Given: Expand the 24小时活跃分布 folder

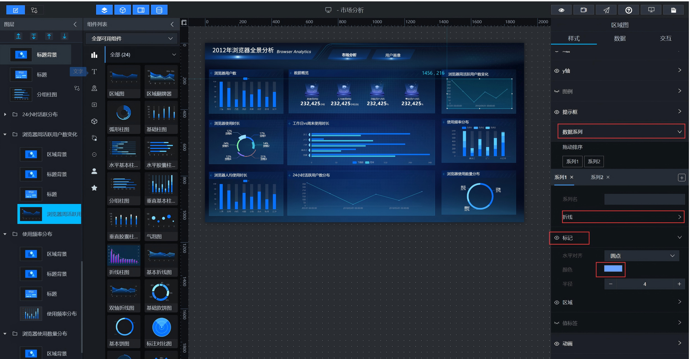Looking at the screenshot, I should point(5,114).
